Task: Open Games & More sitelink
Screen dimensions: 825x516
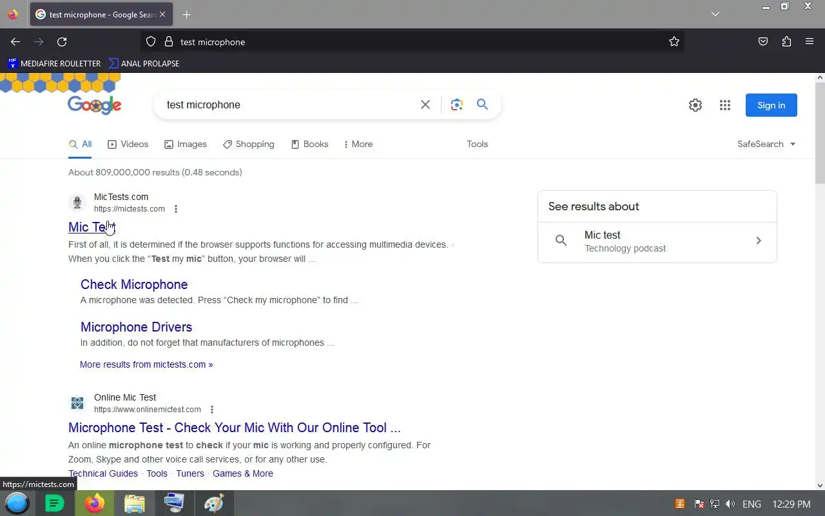Action: click(x=243, y=473)
